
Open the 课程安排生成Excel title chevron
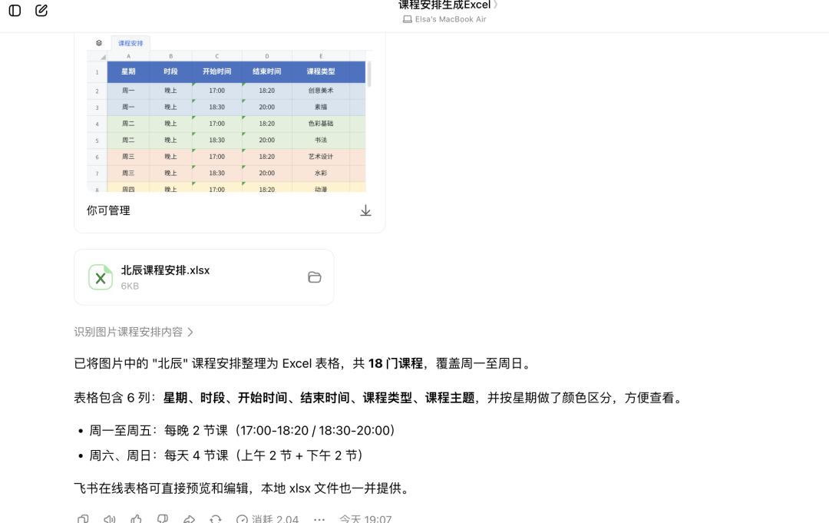pos(495,5)
